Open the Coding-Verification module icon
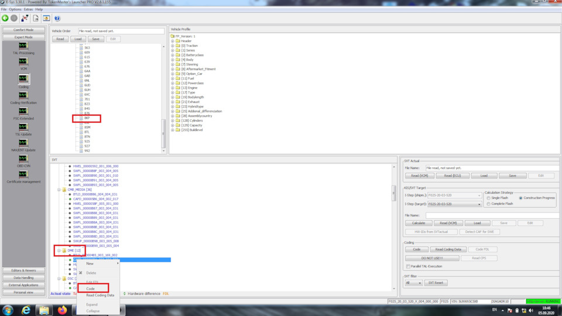562x316 pixels. [23, 95]
